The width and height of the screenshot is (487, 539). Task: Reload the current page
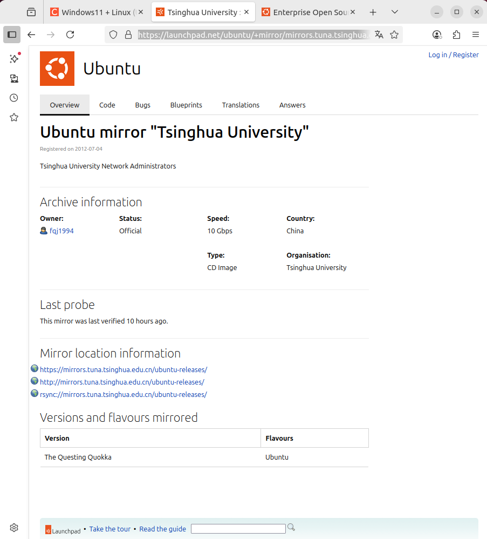point(70,35)
